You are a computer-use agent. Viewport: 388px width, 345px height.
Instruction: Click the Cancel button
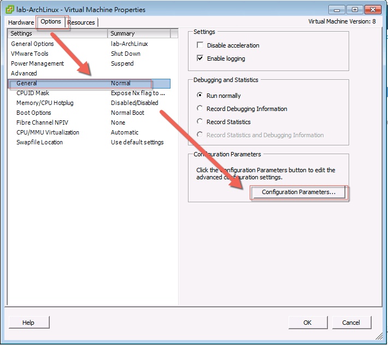[x=351, y=323]
